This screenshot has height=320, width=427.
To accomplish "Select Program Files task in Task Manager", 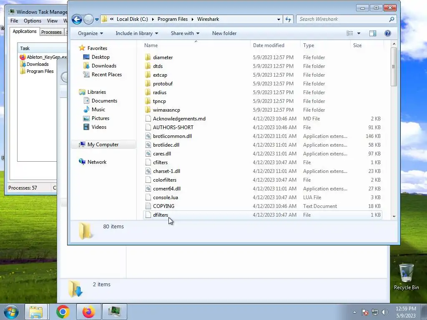I will point(40,71).
